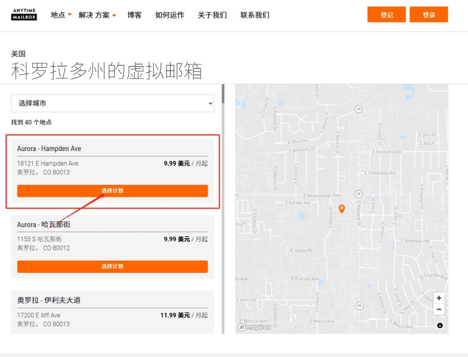Click the Anytime Mailbox logo

coord(24,14)
